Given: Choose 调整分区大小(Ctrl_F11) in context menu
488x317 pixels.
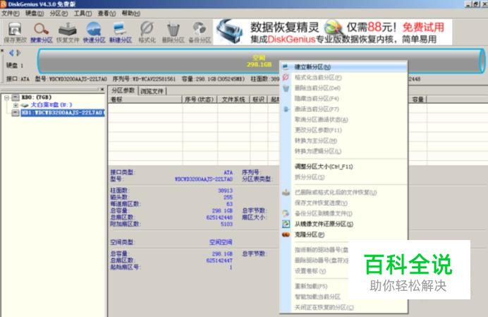Looking at the screenshot, I should point(344,167).
